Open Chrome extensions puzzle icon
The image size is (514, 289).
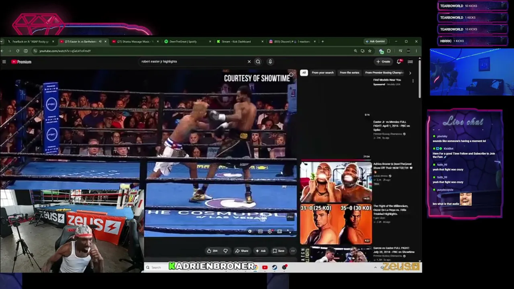pos(389,51)
